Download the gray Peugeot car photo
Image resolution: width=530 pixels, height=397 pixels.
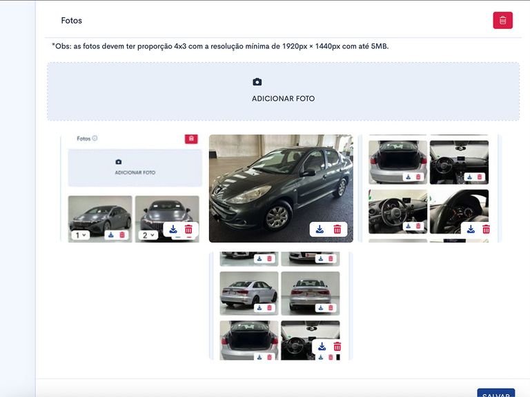pyautogui.click(x=320, y=230)
